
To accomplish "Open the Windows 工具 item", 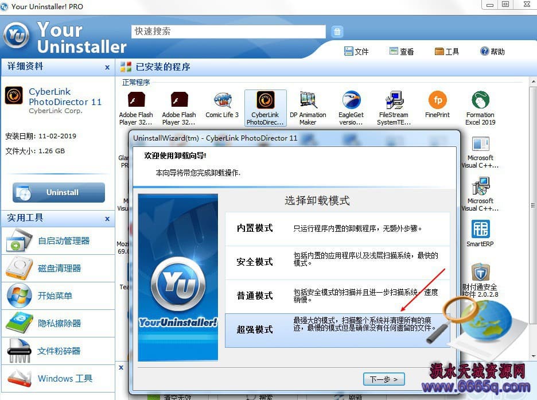I will coord(58,378).
